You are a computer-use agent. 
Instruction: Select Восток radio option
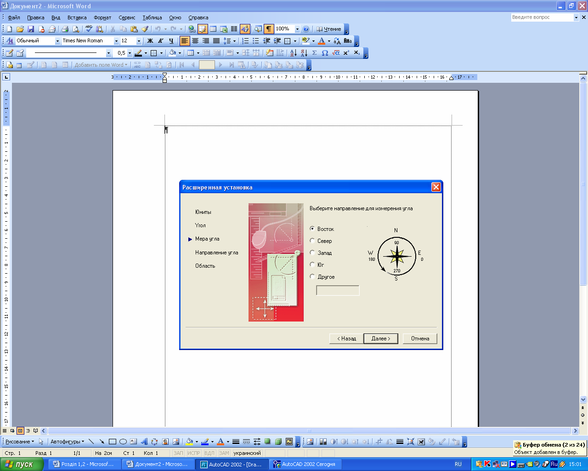point(312,229)
